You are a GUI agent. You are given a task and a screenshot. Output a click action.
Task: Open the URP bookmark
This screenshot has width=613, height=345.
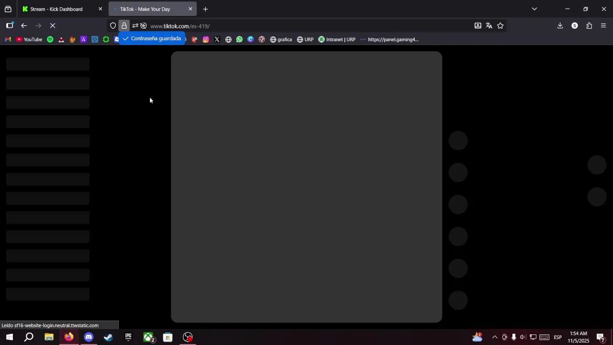click(305, 39)
